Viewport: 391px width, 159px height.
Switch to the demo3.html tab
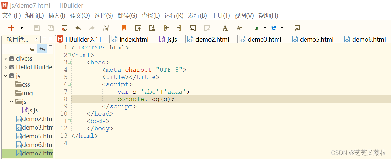click(x=264, y=39)
